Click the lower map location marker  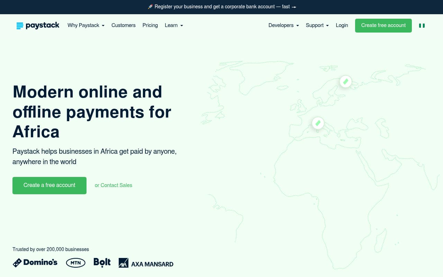[318, 123]
